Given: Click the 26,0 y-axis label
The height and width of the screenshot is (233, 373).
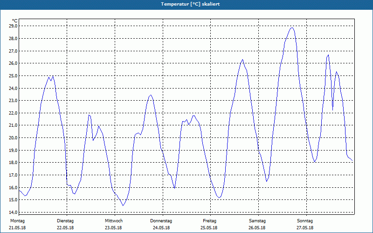Looking at the screenshot, I should tap(13, 63).
